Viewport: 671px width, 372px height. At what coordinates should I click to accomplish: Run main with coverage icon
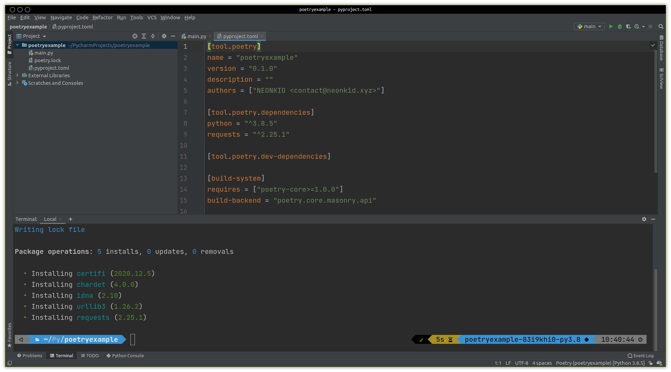pyautogui.click(x=628, y=26)
